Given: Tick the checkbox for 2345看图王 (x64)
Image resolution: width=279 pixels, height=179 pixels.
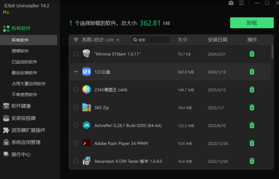Looking at the screenshot, I should pyautogui.click(x=76, y=89).
